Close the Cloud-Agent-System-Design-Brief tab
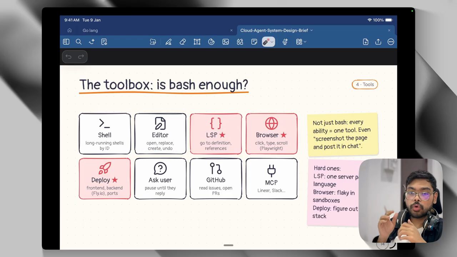 389,30
